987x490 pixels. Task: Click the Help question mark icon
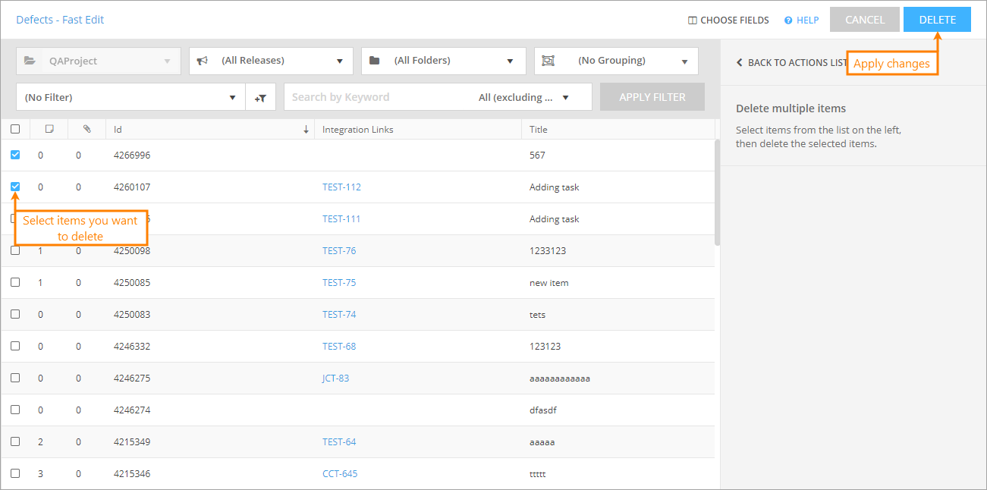tap(788, 20)
